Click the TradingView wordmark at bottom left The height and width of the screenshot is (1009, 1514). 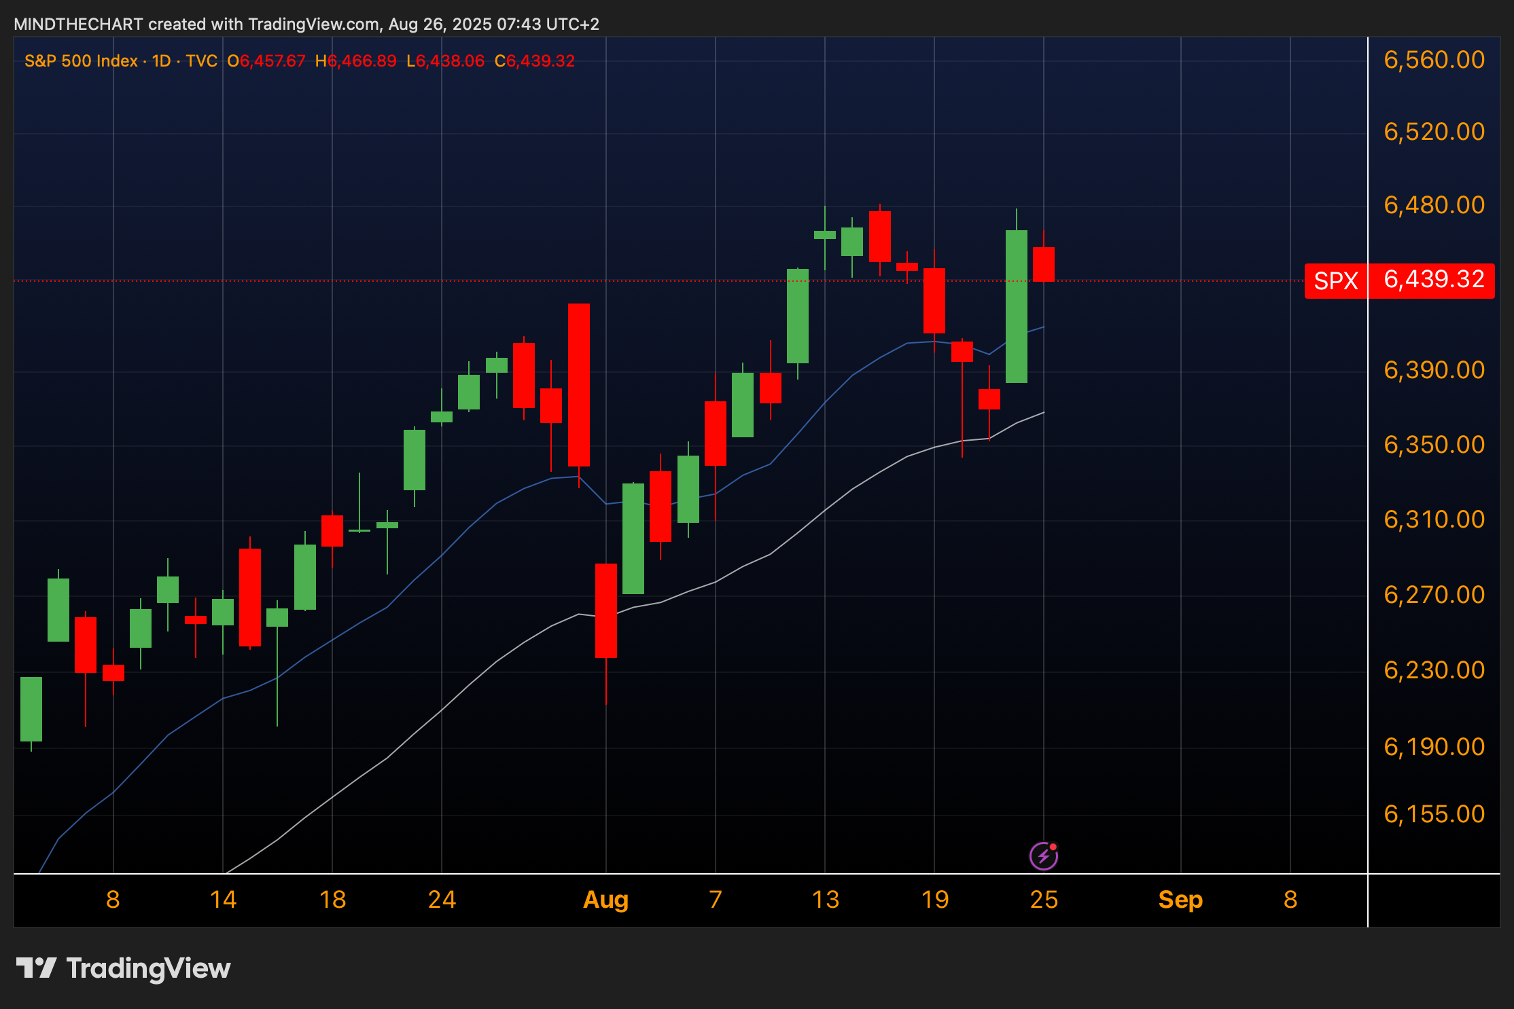148,968
